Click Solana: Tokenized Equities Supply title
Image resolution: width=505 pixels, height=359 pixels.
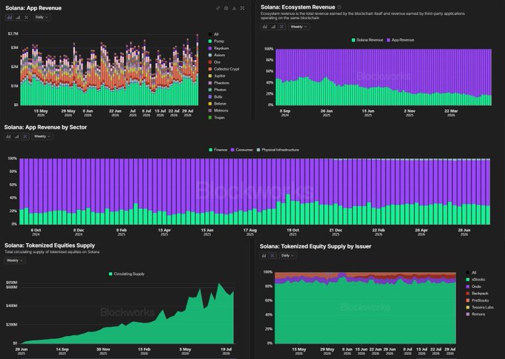point(50,246)
